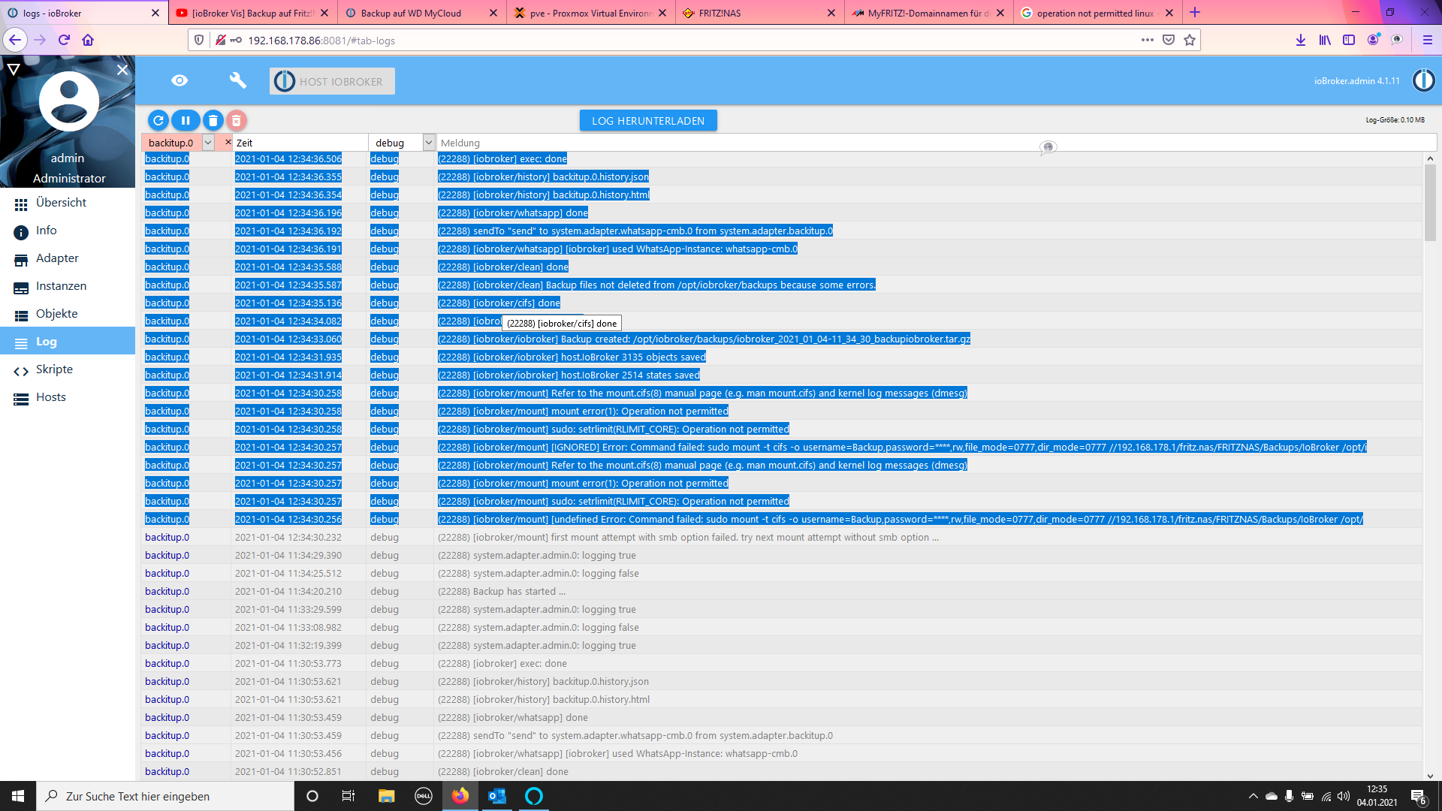Open Firefox downloads panel
The height and width of the screenshot is (811, 1442).
click(x=1301, y=41)
